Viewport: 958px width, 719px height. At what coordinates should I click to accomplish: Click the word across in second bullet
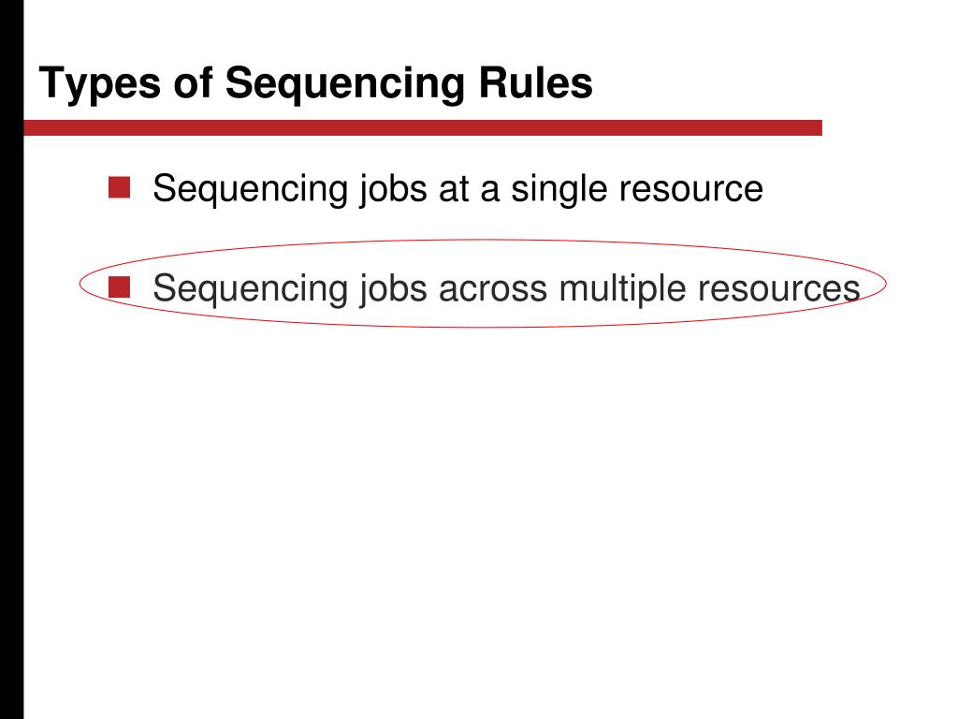pyautogui.click(x=492, y=288)
